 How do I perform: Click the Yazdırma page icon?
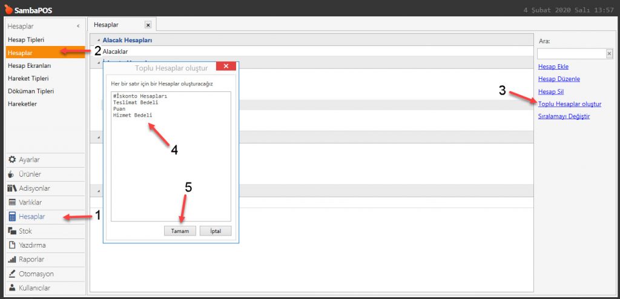(x=12, y=245)
